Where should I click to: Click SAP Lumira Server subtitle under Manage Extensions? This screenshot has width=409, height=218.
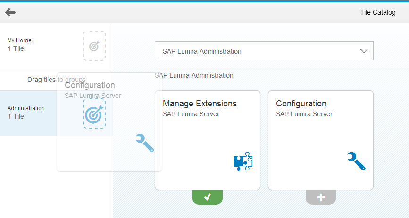pyautogui.click(x=191, y=114)
